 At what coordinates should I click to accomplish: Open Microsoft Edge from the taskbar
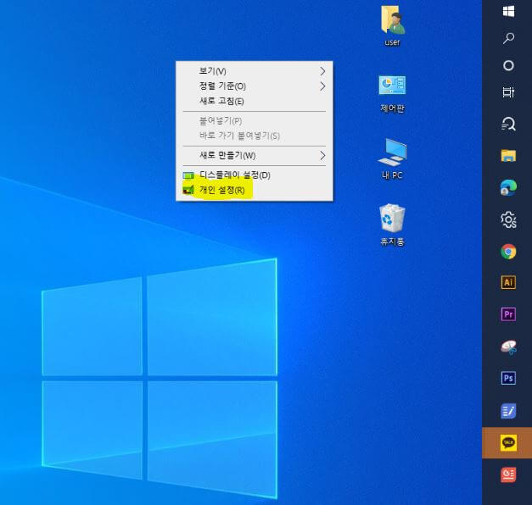tap(508, 187)
